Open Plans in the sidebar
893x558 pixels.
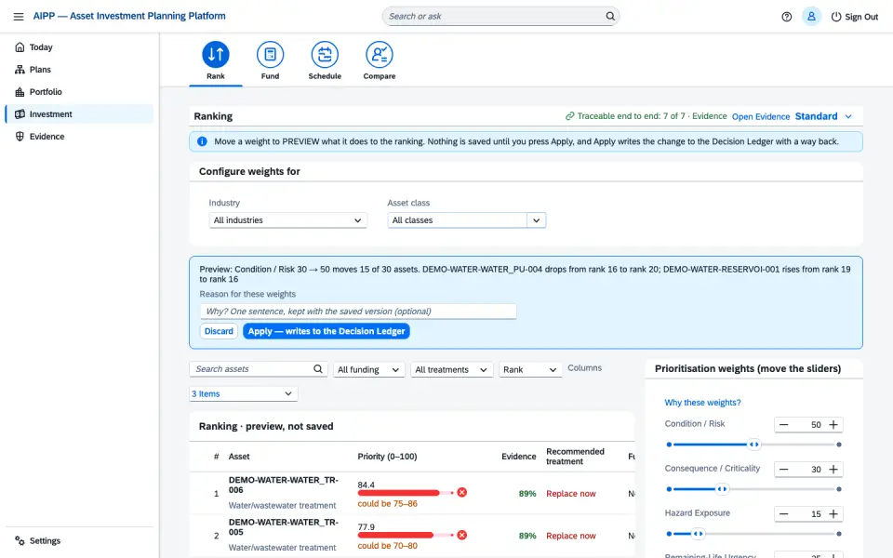coord(79,70)
